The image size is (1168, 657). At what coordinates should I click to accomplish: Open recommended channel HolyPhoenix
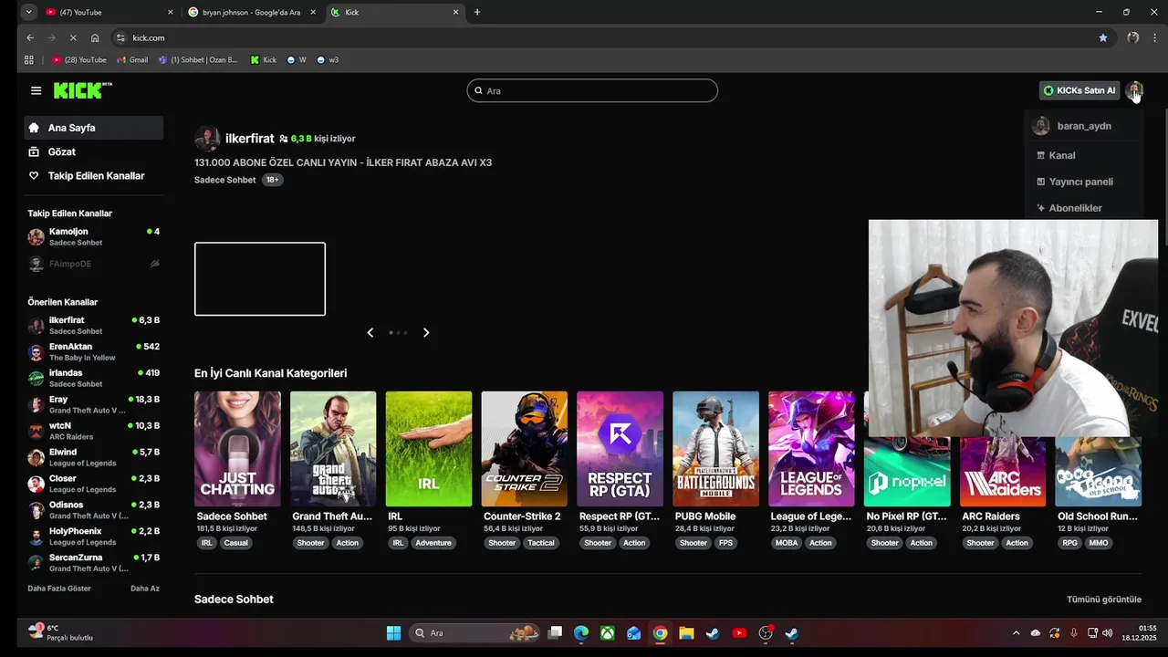pyautogui.click(x=94, y=537)
